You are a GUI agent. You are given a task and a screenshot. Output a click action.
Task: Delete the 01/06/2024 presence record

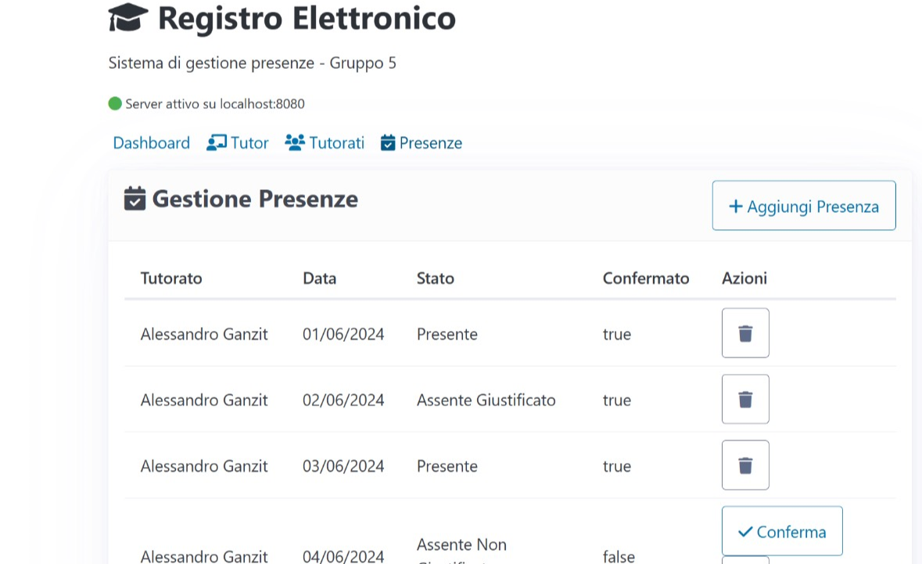pyautogui.click(x=745, y=333)
